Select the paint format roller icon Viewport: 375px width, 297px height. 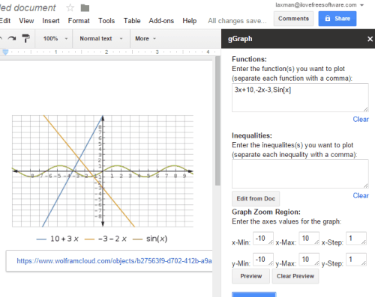(25, 38)
